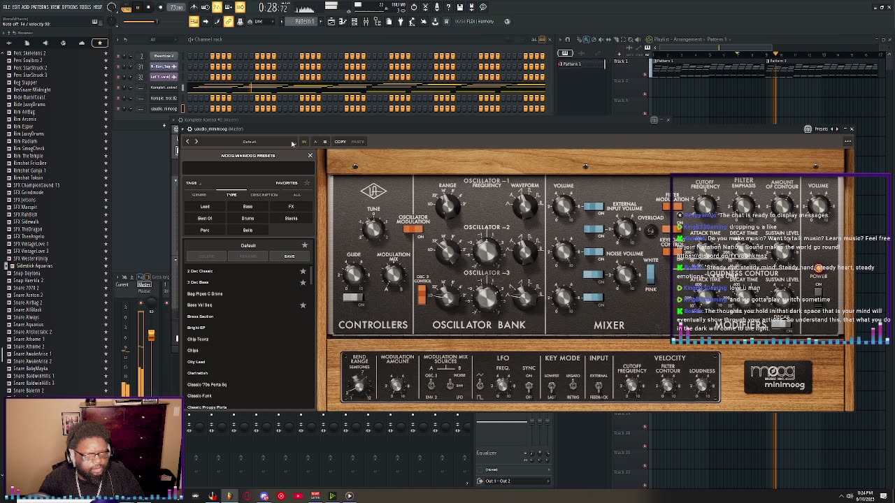The width and height of the screenshot is (895, 503).
Task: Select the Bag Pipes C Drone preset
Action: pos(205,294)
